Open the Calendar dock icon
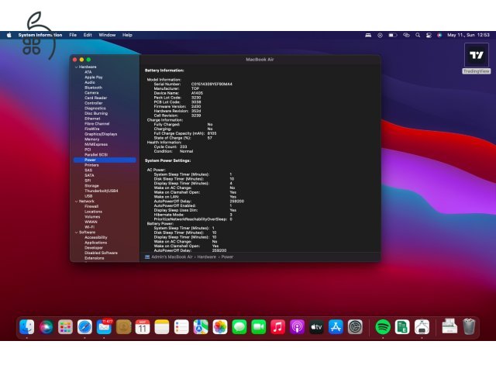 point(143,327)
